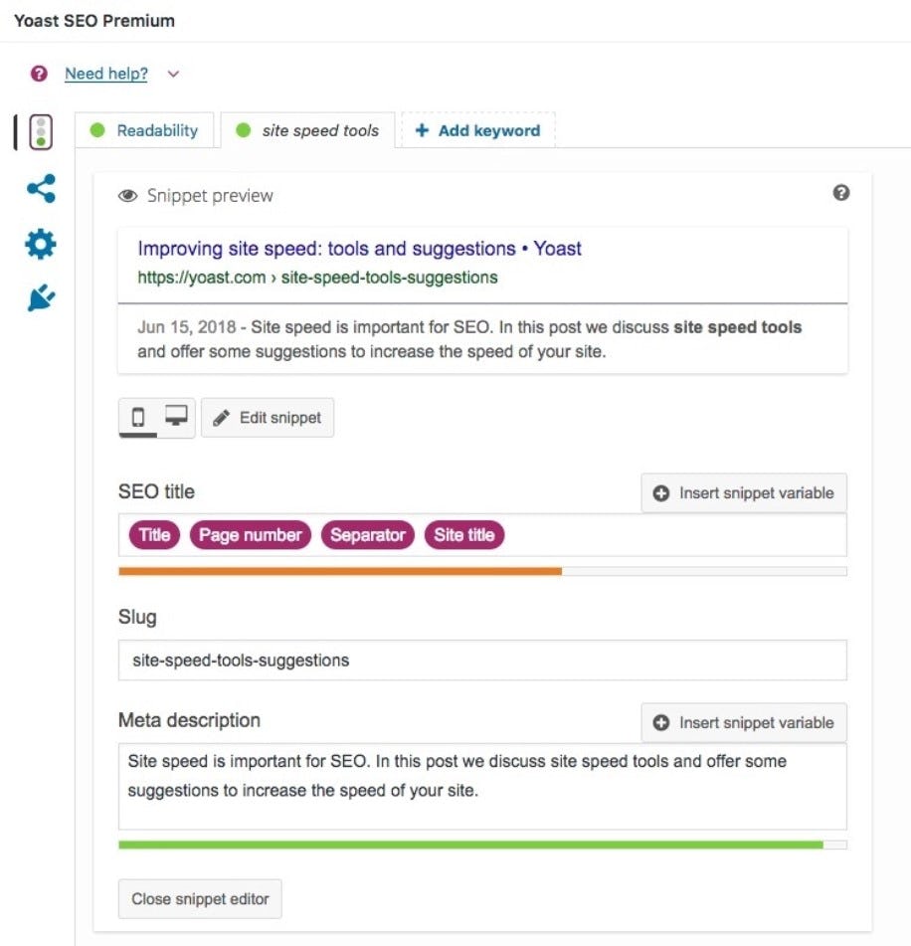Select the blue megaphone icon in sidebar
Screen dimensions: 911x946
tap(38, 296)
